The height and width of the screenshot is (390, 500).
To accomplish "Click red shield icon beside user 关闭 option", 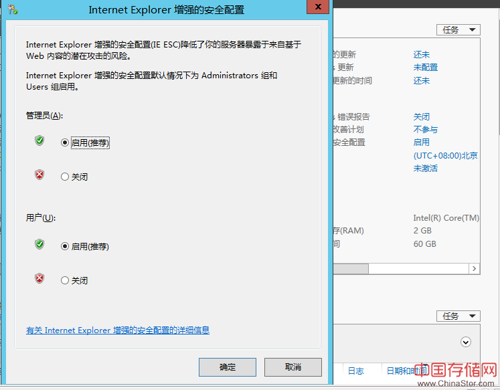I will pyautogui.click(x=39, y=278).
